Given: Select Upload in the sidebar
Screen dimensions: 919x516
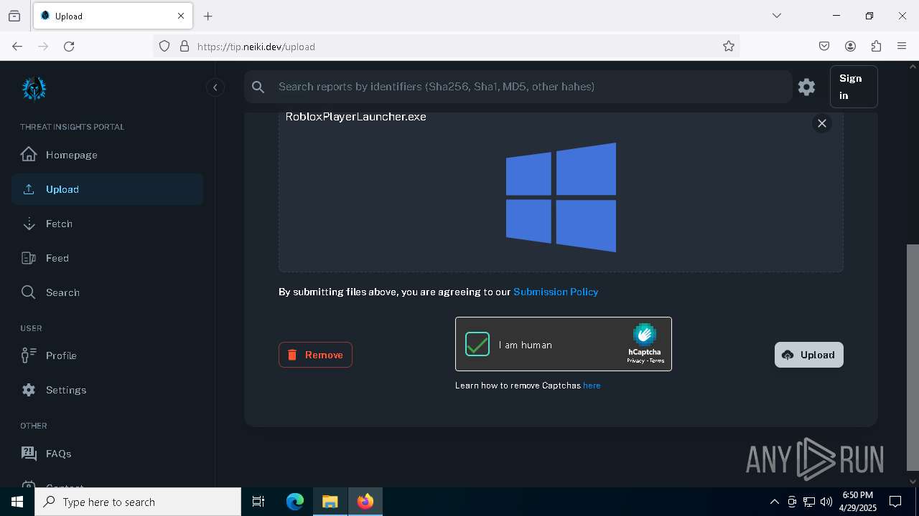Looking at the screenshot, I should point(107,189).
